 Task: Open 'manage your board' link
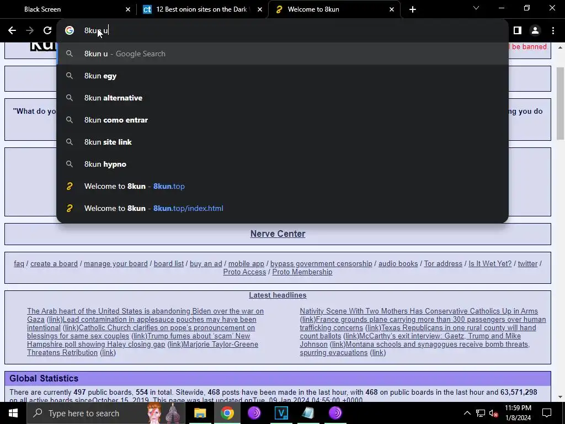coord(116,263)
